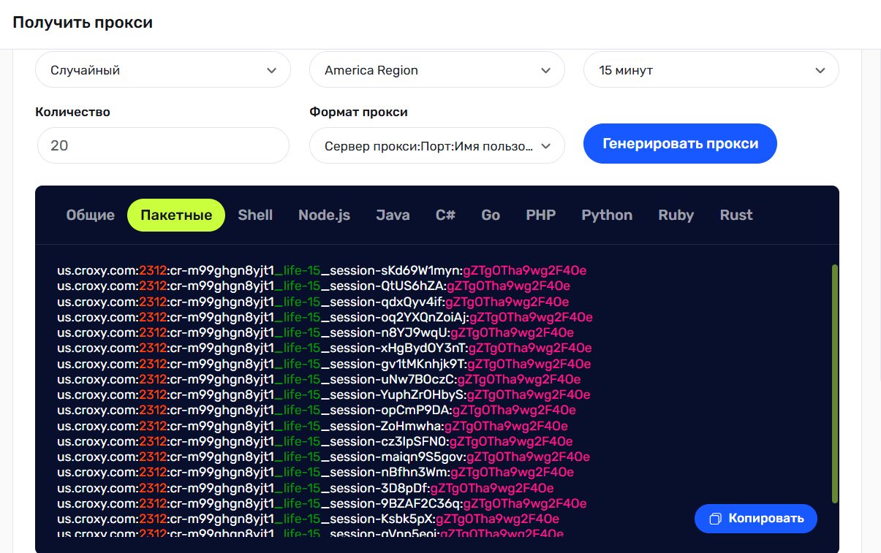881x553 pixels.
Task: Expand the America Region dropdown
Action: pos(436,71)
